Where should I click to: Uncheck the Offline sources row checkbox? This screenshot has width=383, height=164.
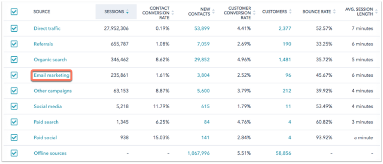[14, 153]
